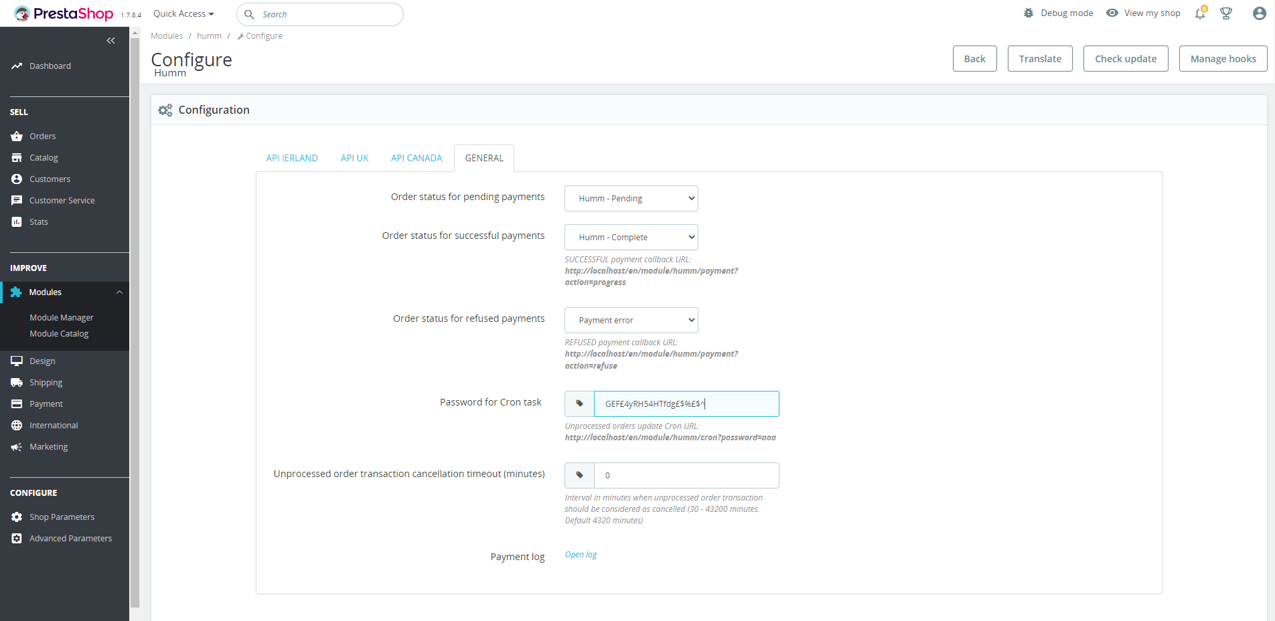Select the GENERAL tab
Viewport: 1275px width, 621px height.
(484, 159)
